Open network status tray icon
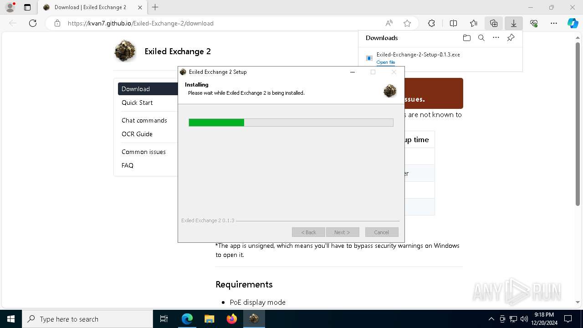Screen dimensions: 583x328 pyautogui.click(x=513, y=319)
